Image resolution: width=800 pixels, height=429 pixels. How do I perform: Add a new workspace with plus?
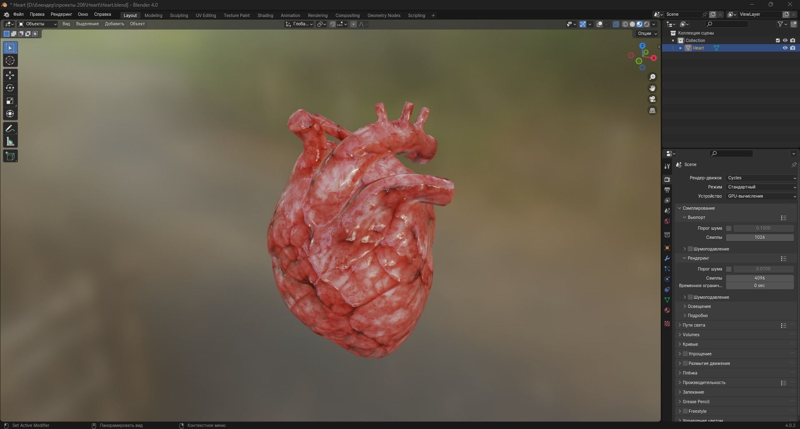(x=433, y=15)
